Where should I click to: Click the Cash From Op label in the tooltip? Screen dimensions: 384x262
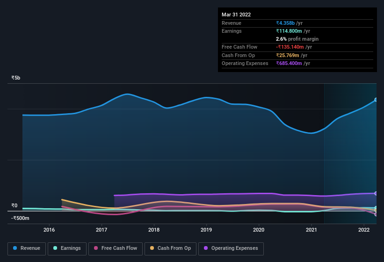coord(238,55)
